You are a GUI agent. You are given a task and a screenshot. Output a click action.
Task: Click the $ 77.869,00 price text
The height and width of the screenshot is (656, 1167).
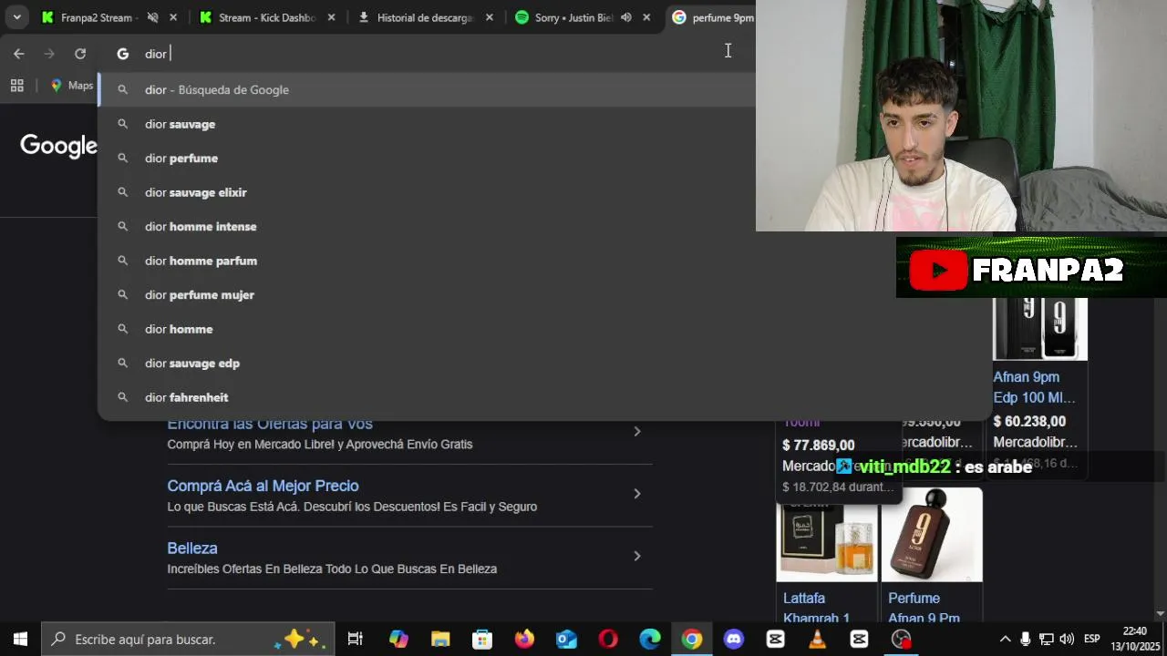pos(819,446)
